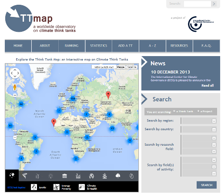Open the Climate & Health hot topic icon
Screen dimensions: 221x194
[82, 187]
